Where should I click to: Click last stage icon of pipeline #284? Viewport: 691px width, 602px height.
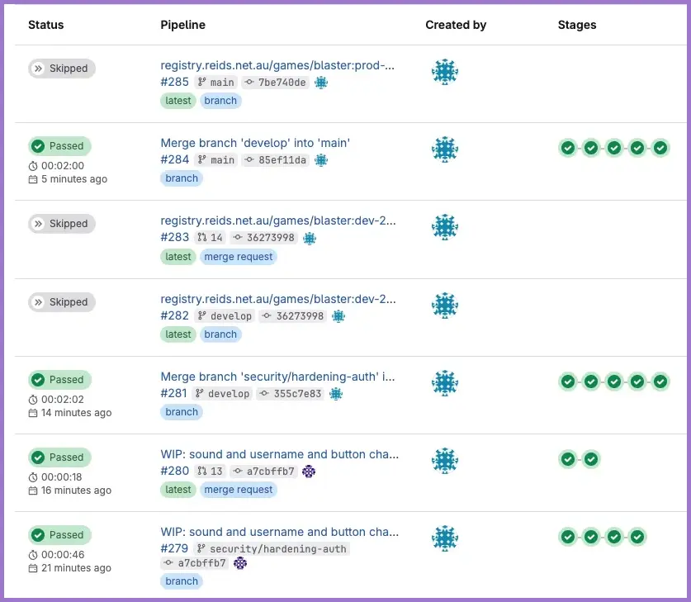[660, 148]
